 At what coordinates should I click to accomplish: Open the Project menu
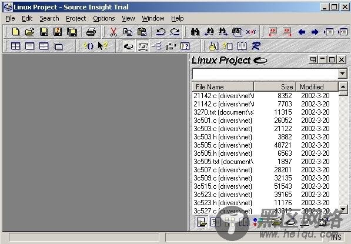76,18
